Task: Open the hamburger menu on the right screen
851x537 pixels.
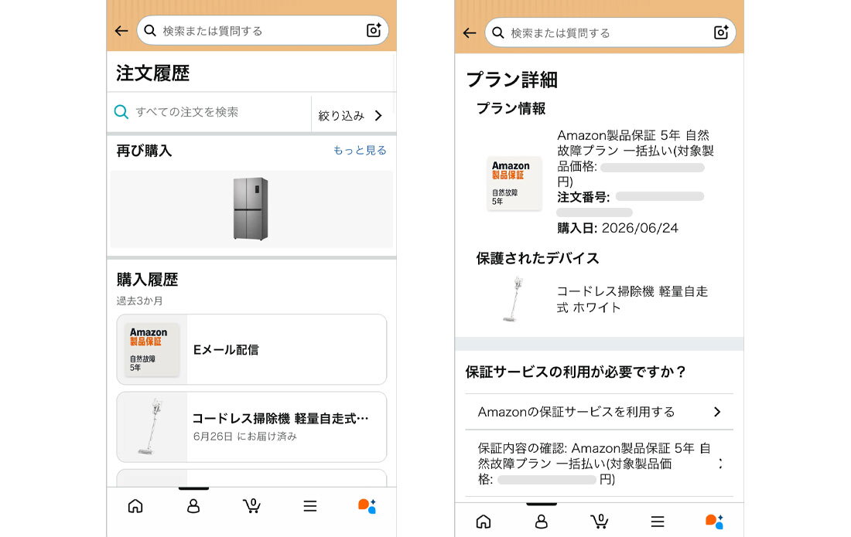Action: click(658, 522)
